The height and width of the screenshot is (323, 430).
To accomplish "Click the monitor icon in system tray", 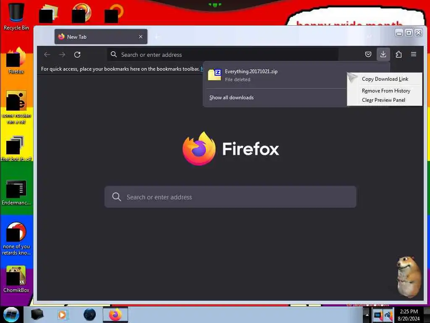I will point(378,315).
